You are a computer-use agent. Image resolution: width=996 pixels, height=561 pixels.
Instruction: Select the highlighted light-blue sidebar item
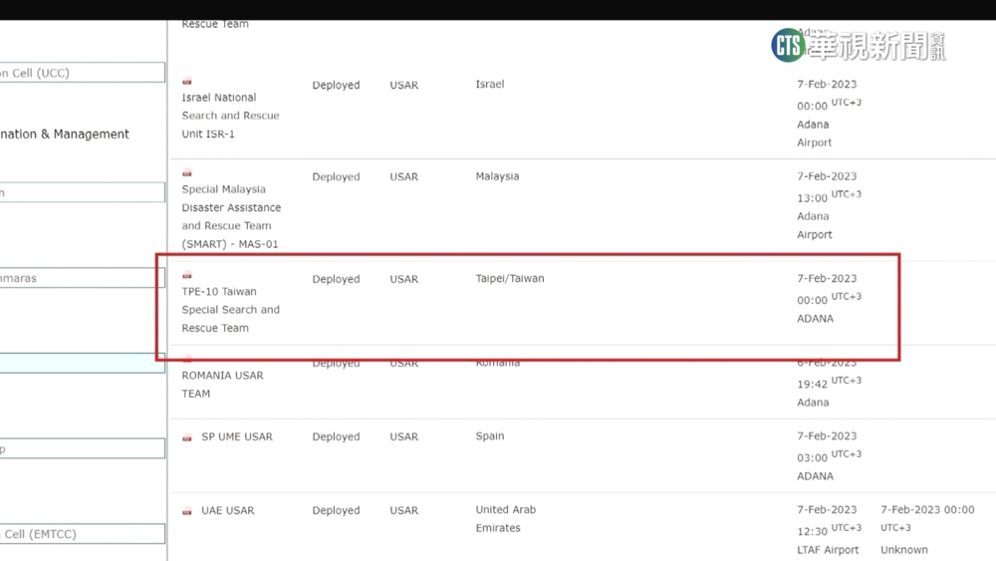click(x=82, y=363)
